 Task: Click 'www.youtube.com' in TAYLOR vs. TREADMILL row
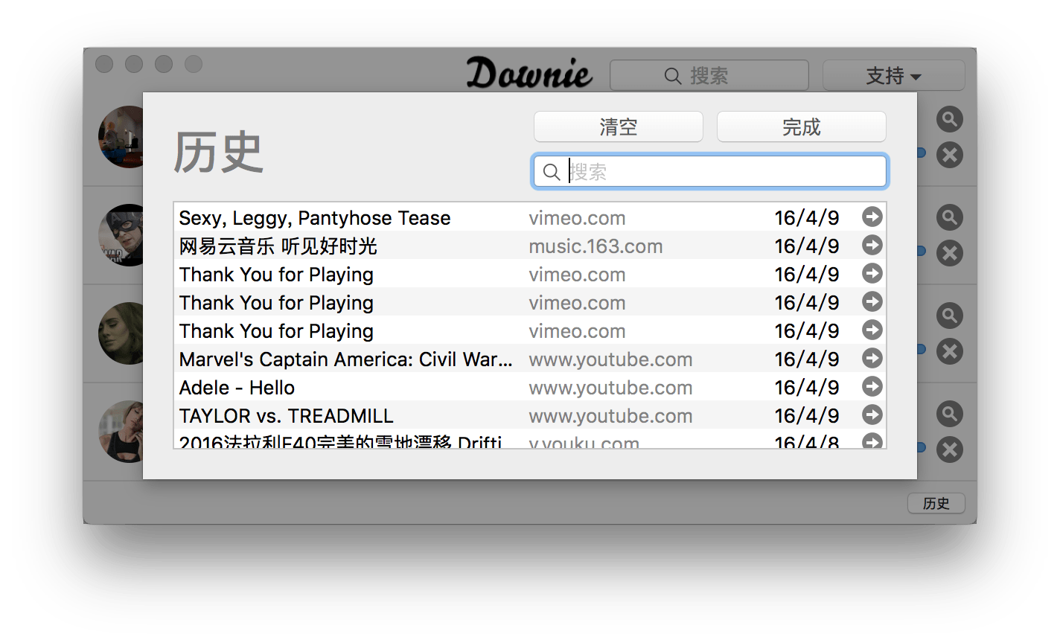(610, 416)
